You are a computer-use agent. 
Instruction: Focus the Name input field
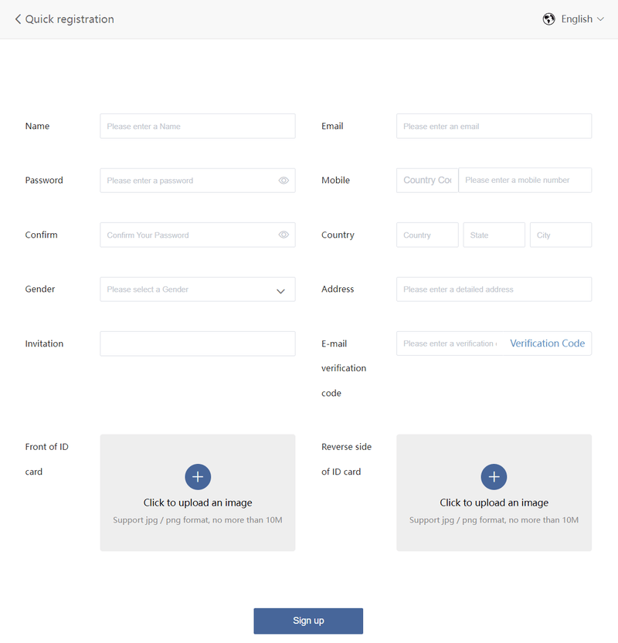coord(198,126)
